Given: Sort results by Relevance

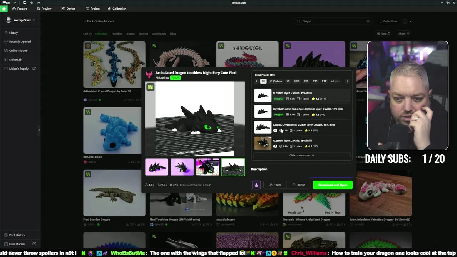Looking at the screenshot, I should click(x=101, y=34).
